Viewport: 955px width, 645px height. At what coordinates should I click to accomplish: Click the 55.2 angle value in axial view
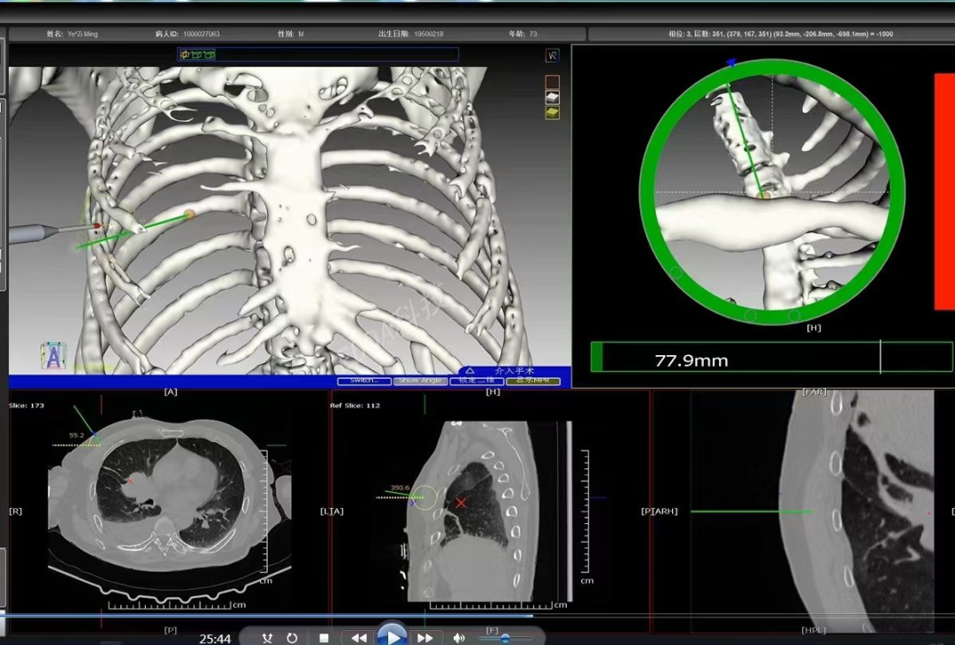[76, 436]
